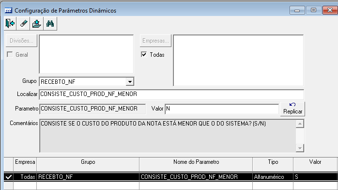338x190 pixels.
Task: Click the Parametro read-only field
Action: pyautogui.click(x=92, y=109)
